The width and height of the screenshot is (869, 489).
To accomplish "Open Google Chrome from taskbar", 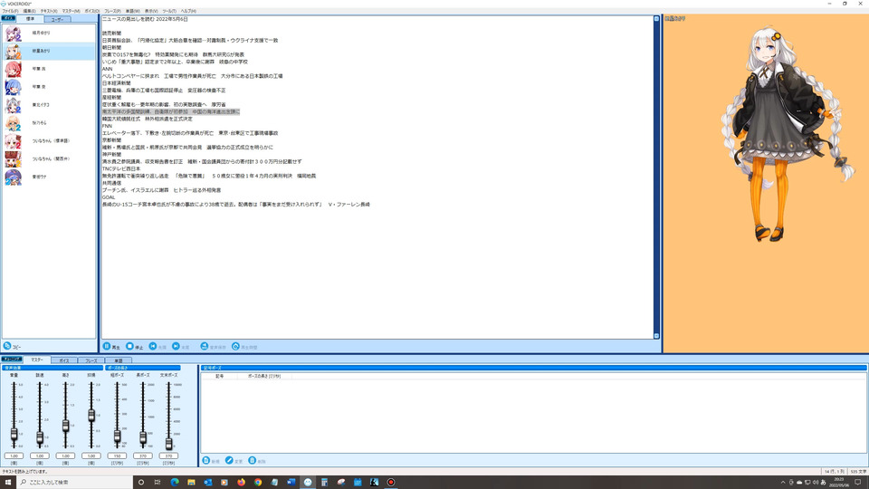I will coord(258,482).
